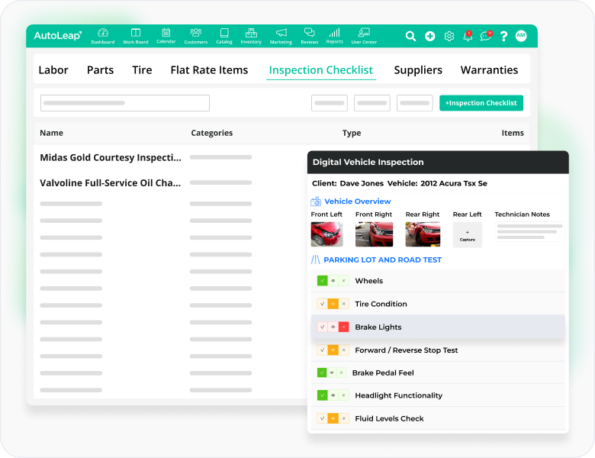Viewport: 595px width, 458px height.
Task: Open Midas Gold Courtesy Inspection entry
Action: (x=111, y=157)
